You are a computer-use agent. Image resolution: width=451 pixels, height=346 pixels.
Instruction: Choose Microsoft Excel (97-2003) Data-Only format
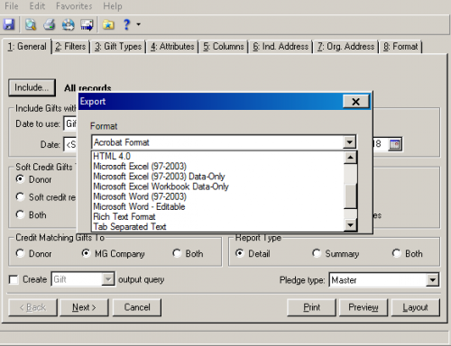pos(218,177)
